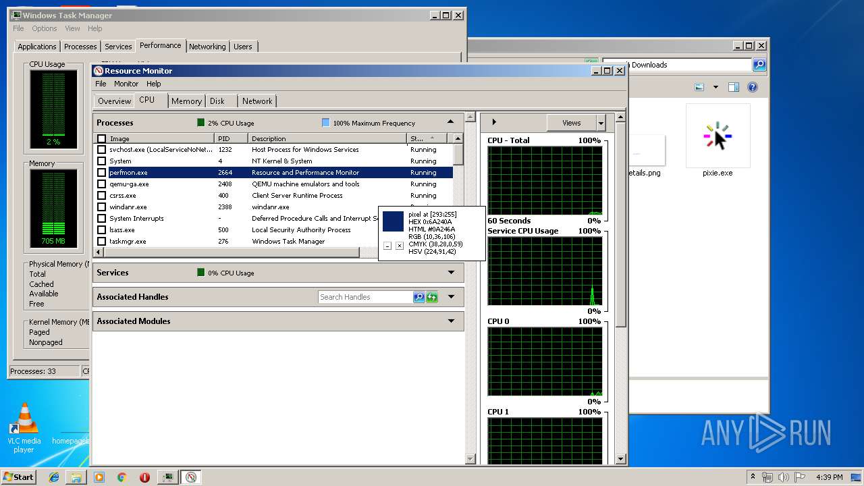Click the Resource Monitor title bar icon
This screenshot has width=864, height=486.
click(x=99, y=71)
